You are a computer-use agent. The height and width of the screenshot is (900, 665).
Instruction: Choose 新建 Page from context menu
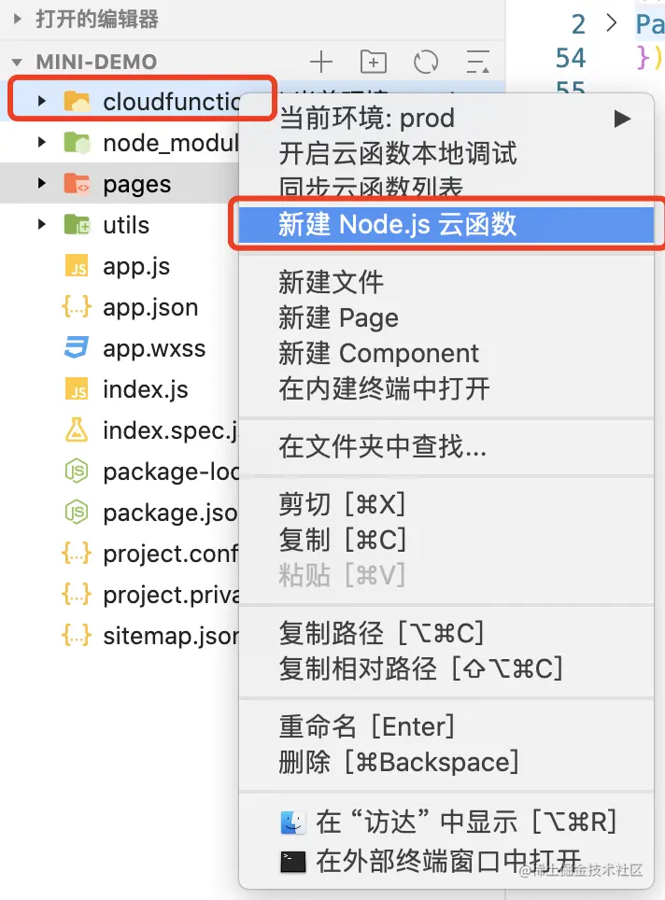click(338, 317)
